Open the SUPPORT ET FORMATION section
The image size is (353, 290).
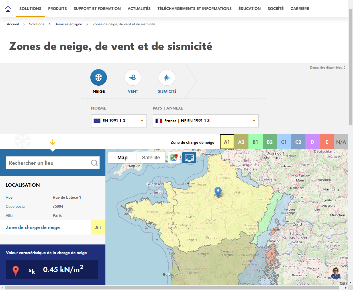(97, 9)
